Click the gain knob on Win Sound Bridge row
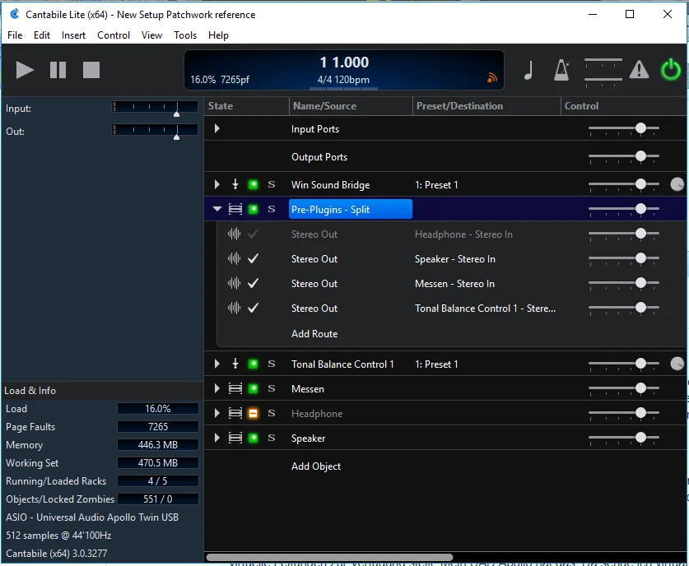The height and width of the screenshot is (566, 689). pos(677,184)
